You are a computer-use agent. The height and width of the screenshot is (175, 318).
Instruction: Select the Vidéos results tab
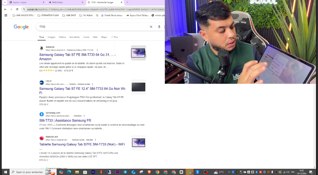pos(62,37)
